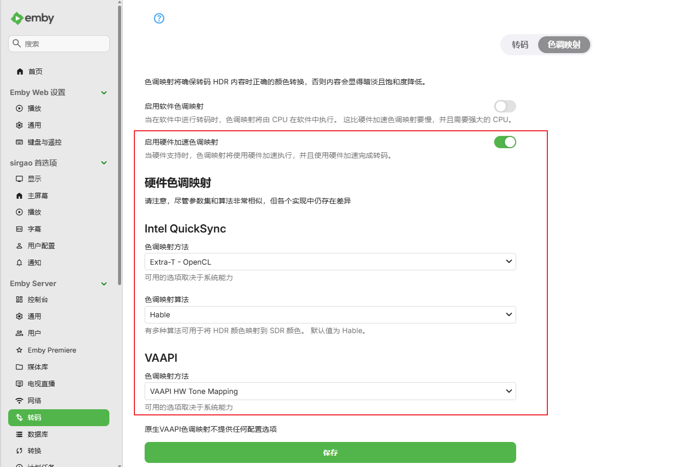The width and height of the screenshot is (694, 467).
Task: Open the 首页 home icon in sidebar
Action: click(20, 72)
